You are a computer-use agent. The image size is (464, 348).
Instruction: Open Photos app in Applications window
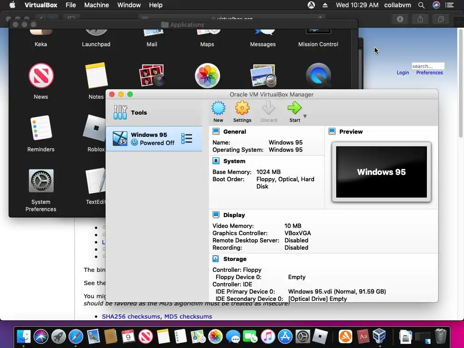click(207, 76)
